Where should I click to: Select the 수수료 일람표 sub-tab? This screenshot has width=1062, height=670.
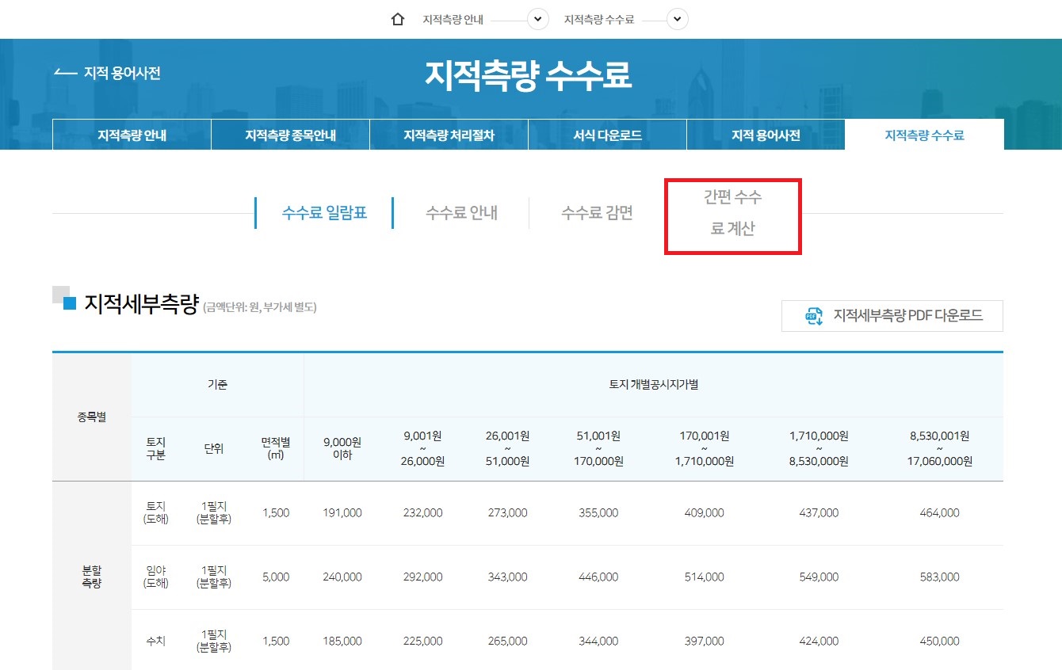(x=322, y=212)
